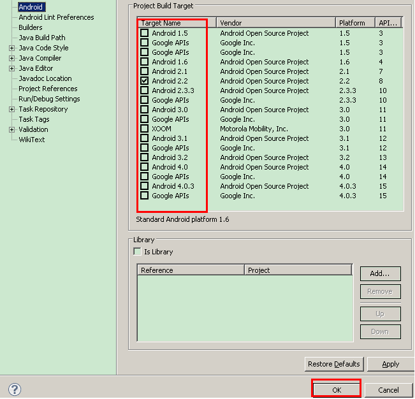415x399 pixels.
Task: Select Android Lint Preferences in sidebar
Action: 56,17
